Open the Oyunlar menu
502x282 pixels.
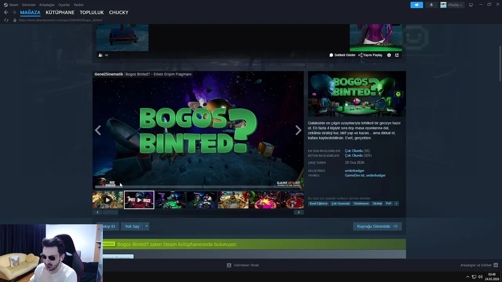pyautogui.click(x=64, y=5)
